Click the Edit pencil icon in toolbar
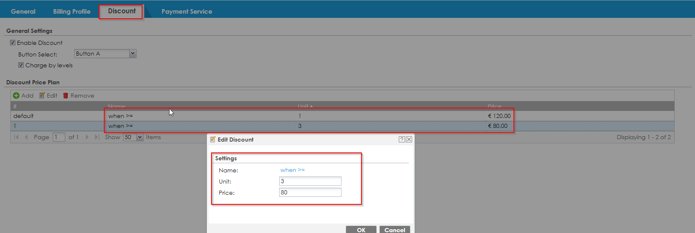This screenshot has height=233, width=695. point(42,96)
